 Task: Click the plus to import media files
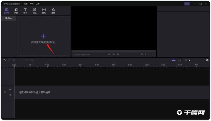[43, 36]
